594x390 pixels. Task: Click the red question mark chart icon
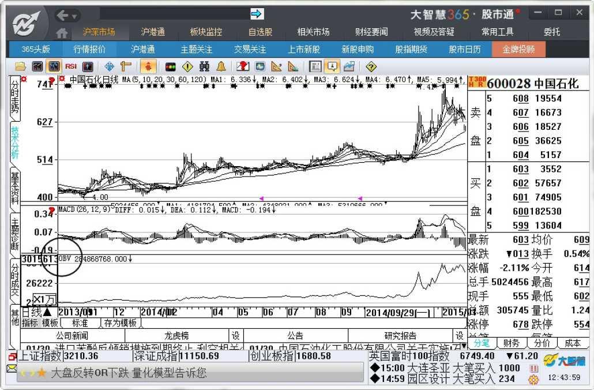pos(242,67)
